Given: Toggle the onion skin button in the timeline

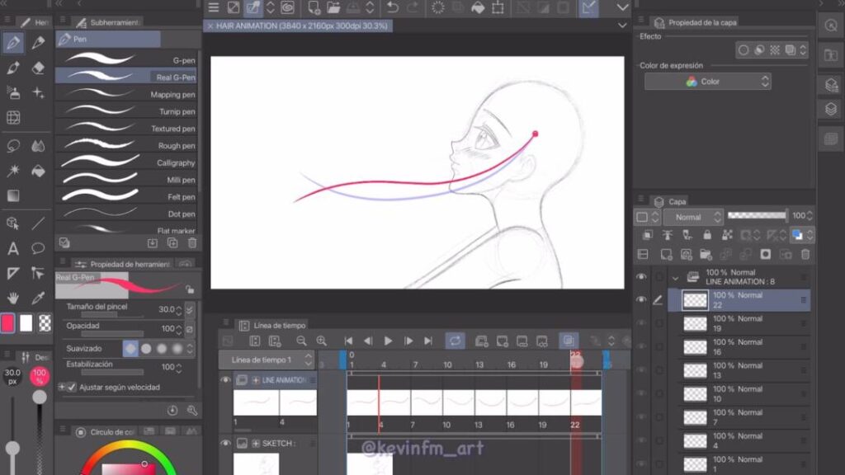Looking at the screenshot, I should pos(568,341).
